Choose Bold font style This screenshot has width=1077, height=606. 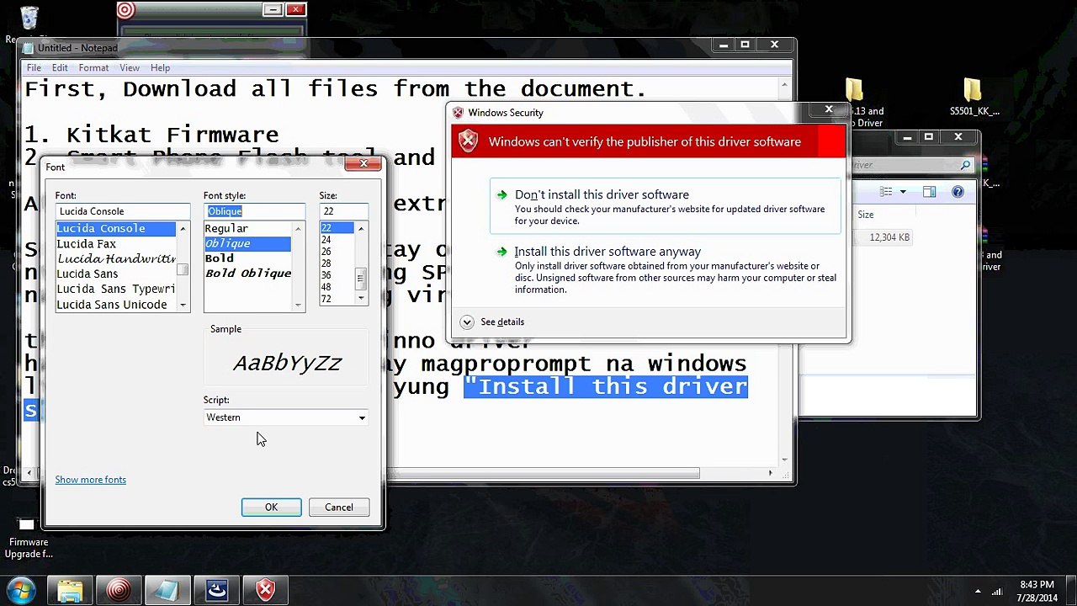pyautogui.click(x=247, y=258)
